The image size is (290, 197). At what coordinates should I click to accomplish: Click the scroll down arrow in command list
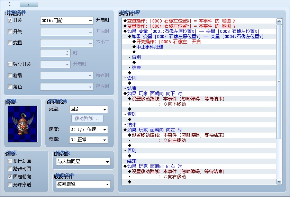pos(279,181)
